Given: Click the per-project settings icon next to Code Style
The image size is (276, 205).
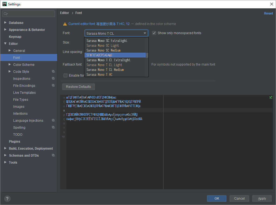Looking at the screenshot, I should click(53, 71).
